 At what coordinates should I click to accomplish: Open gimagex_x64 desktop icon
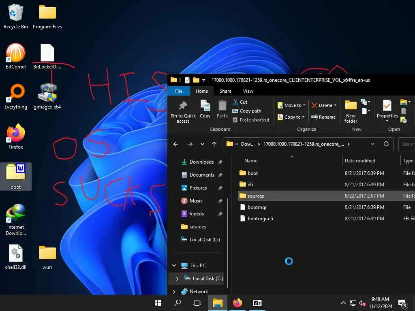click(47, 96)
